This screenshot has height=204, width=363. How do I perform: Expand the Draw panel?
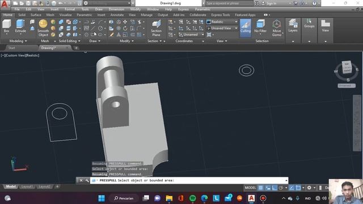(95, 41)
